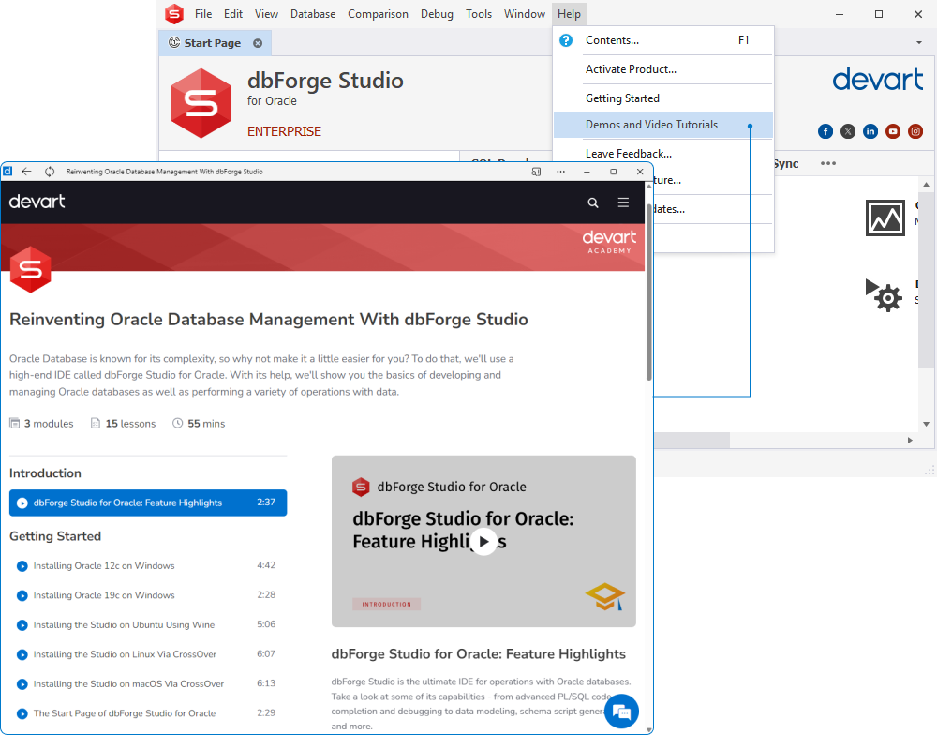Click the Start Page horizontal scrollbar
Viewport: 937px width, 735px height.
tap(692, 441)
